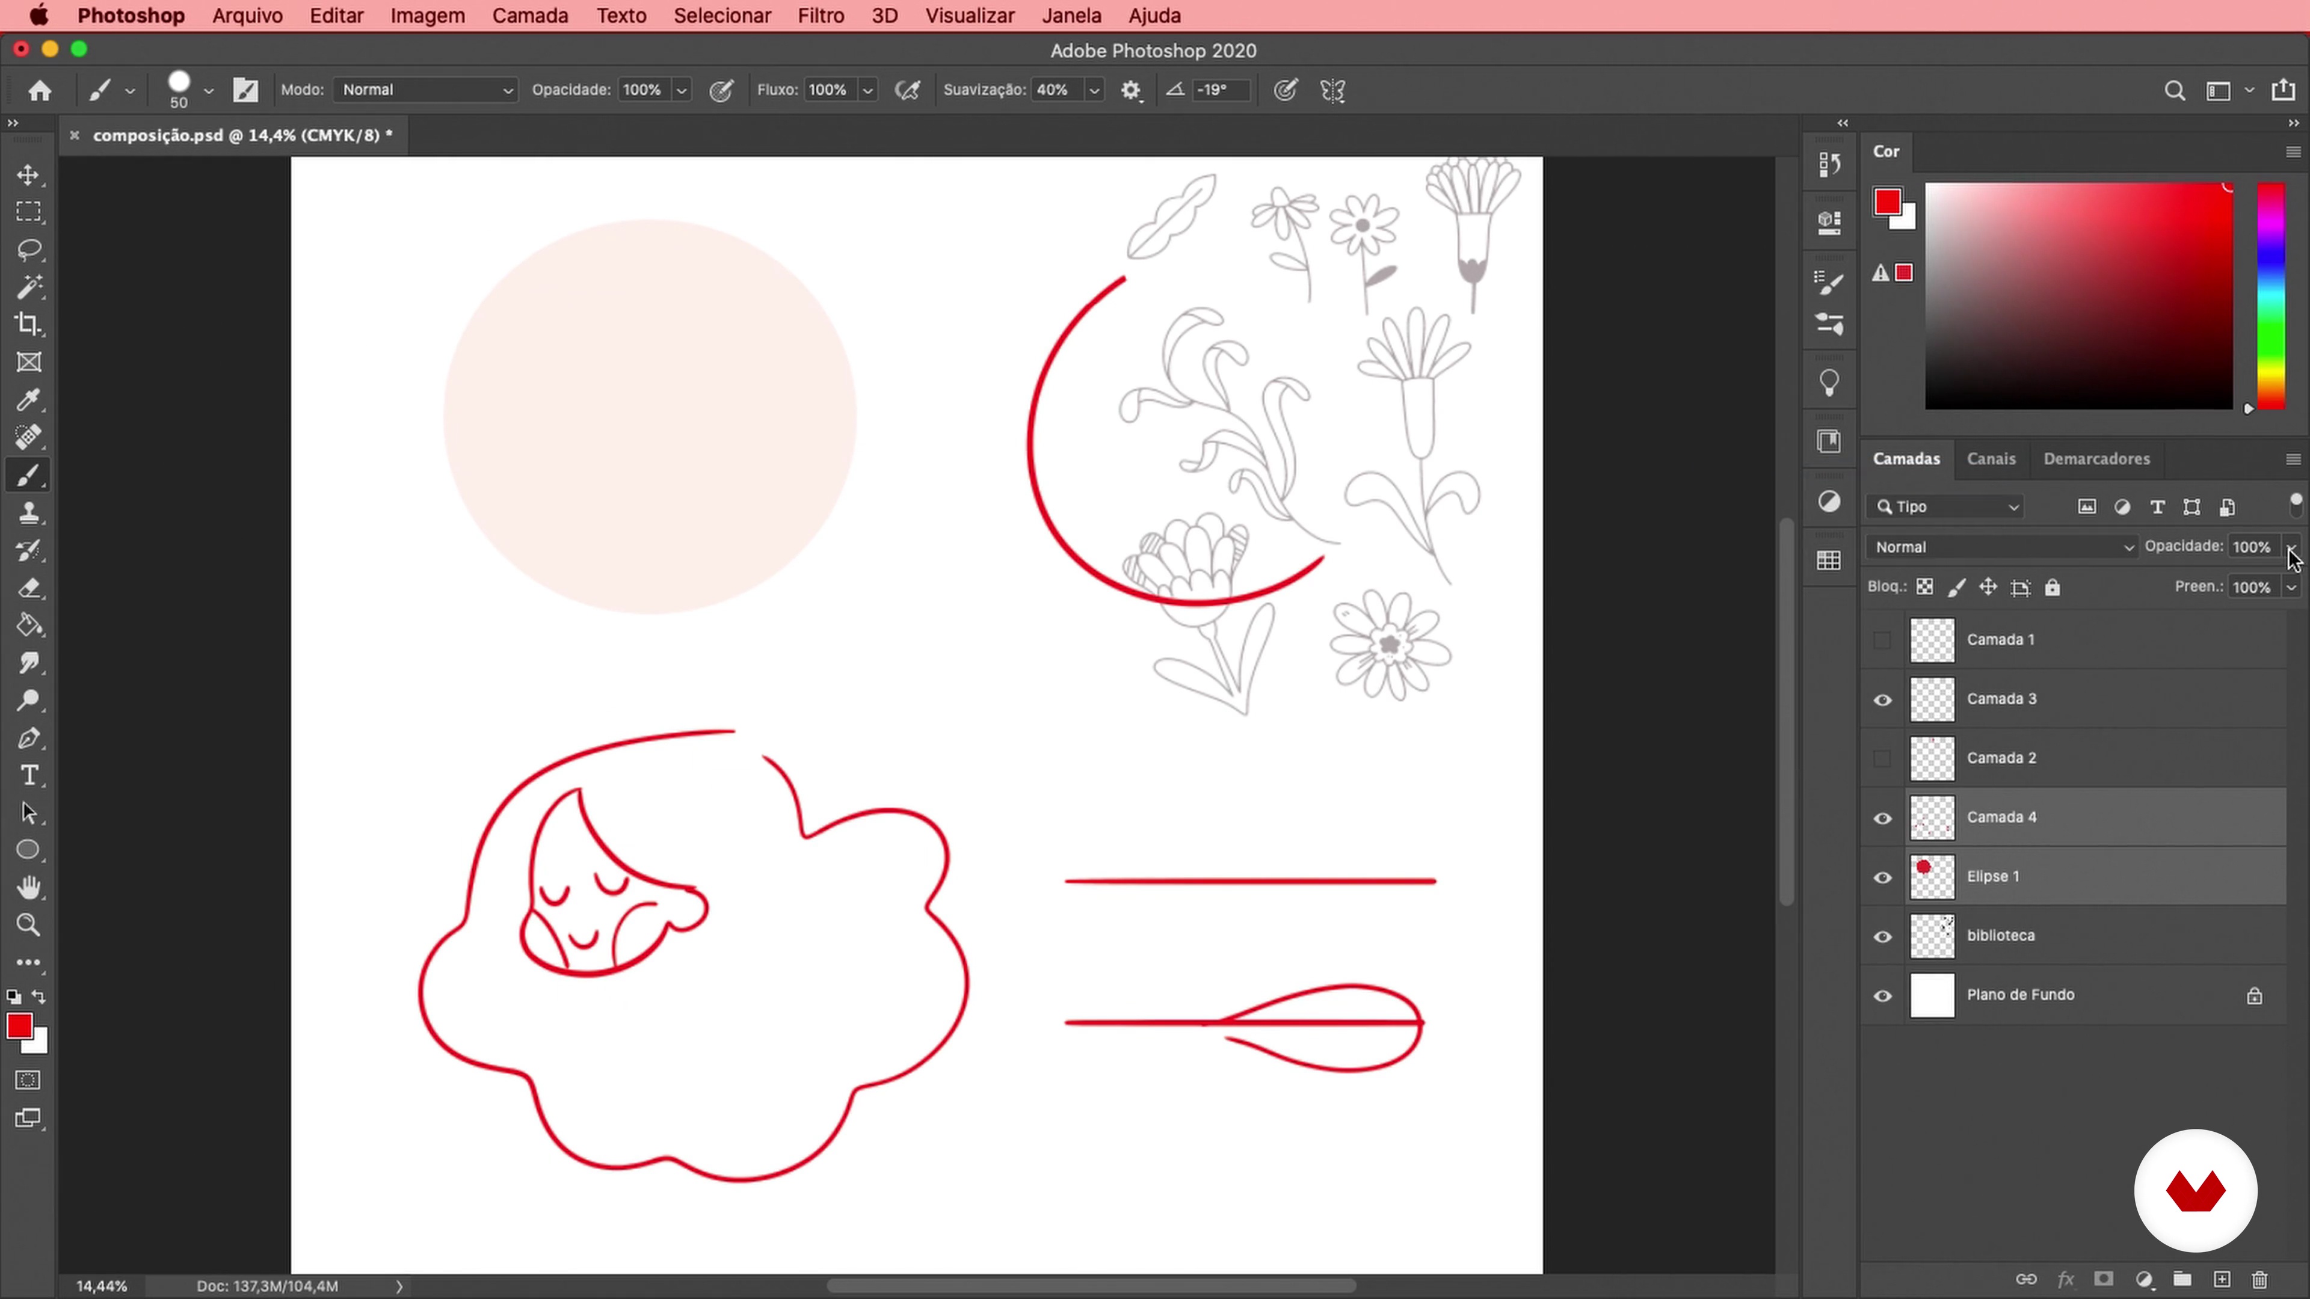Hide the Plano de Fundo layer
This screenshot has width=2310, height=1299.
point(1882,995)
